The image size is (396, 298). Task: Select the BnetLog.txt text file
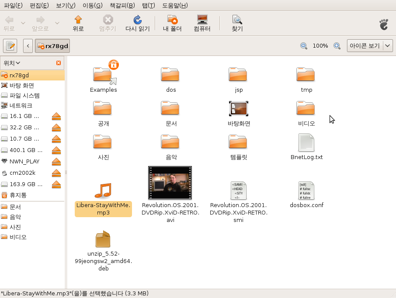[x=306, y=142]
